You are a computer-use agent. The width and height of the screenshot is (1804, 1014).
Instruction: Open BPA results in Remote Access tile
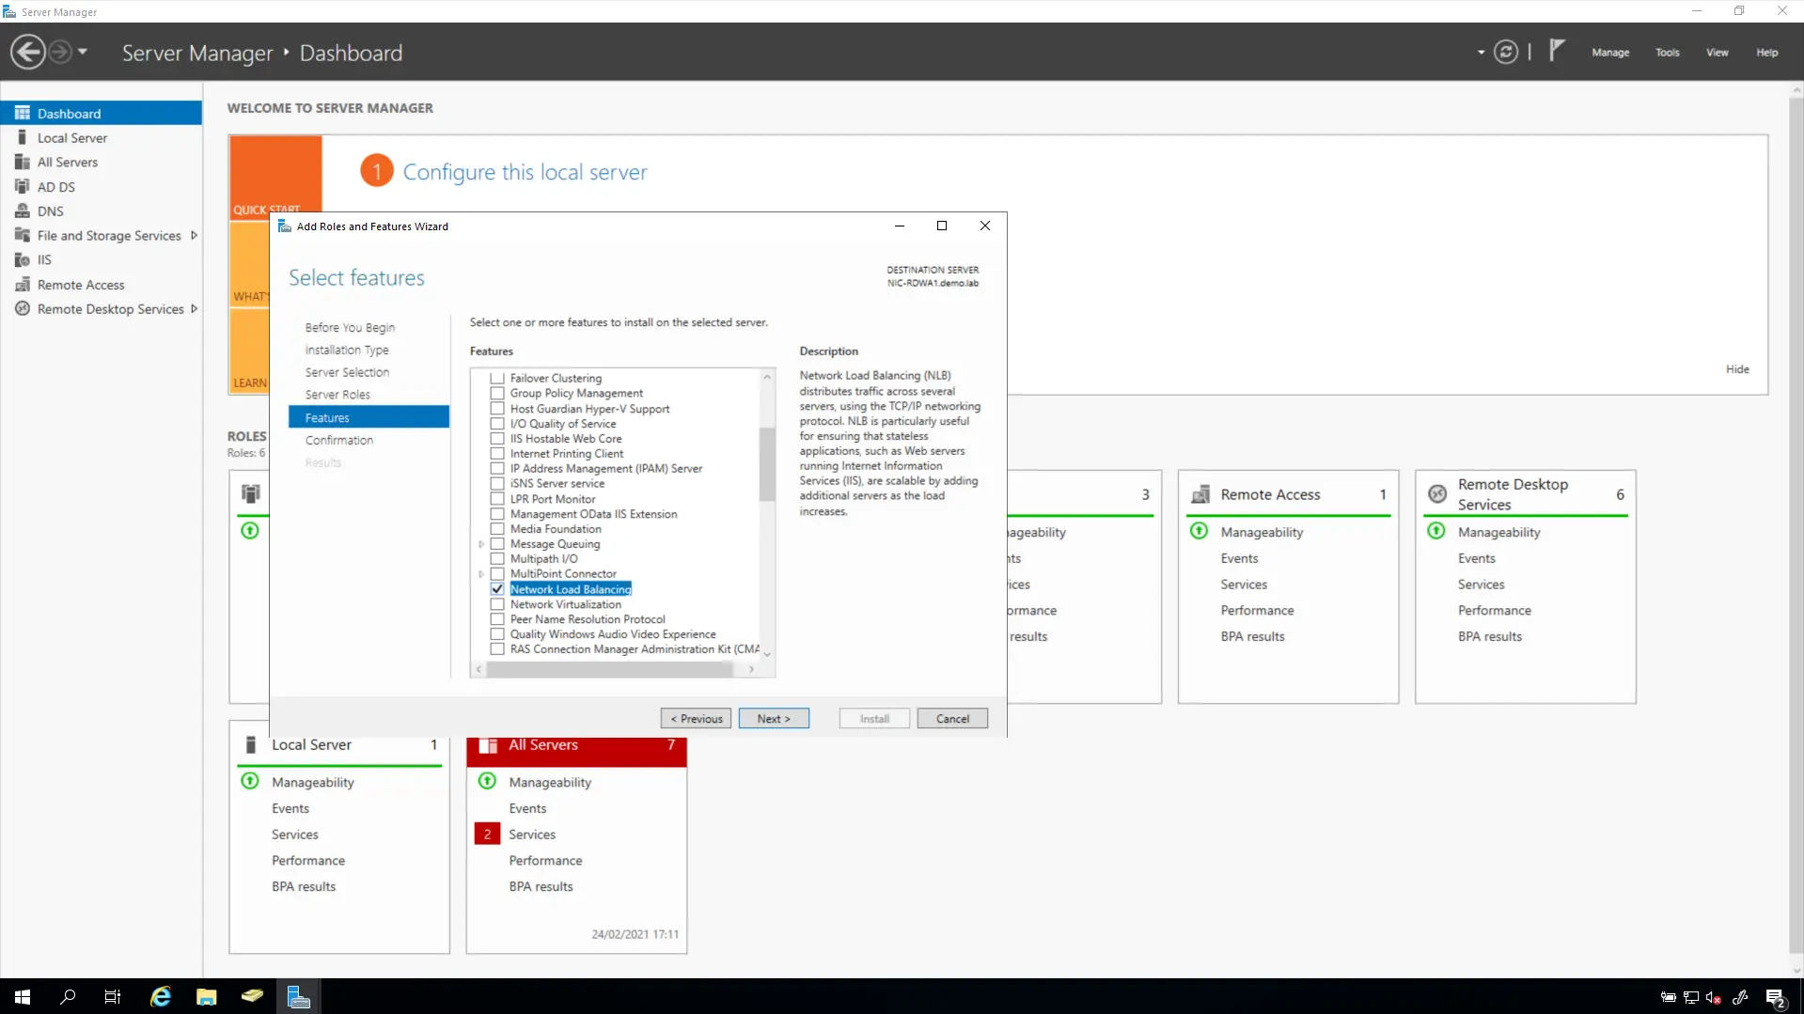1252,636
